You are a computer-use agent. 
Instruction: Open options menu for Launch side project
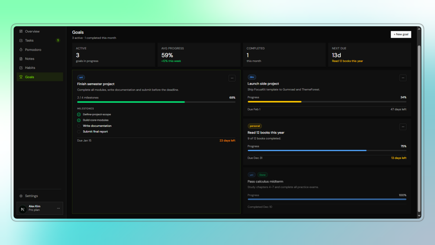[x=403, y=78]
